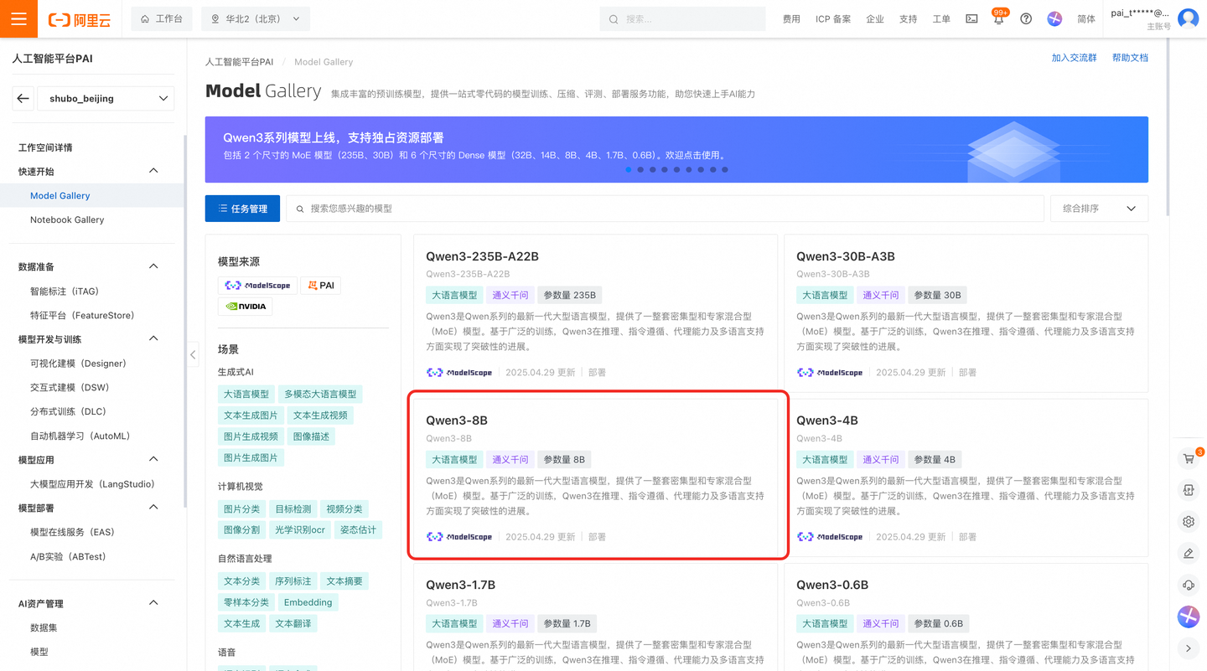The width and height of the screenshot is (1207, 671).
Task: Click the help question mark icon
Action: click(x=1026, y=18)
